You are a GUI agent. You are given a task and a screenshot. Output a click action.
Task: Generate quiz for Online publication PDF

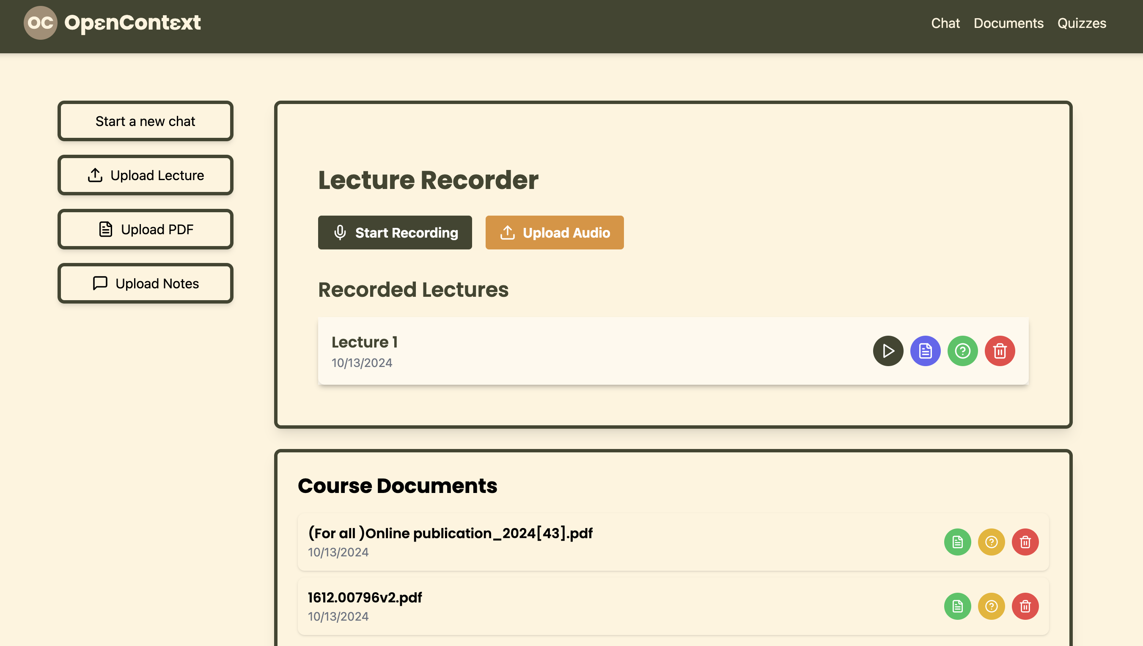tap(991, 542)
